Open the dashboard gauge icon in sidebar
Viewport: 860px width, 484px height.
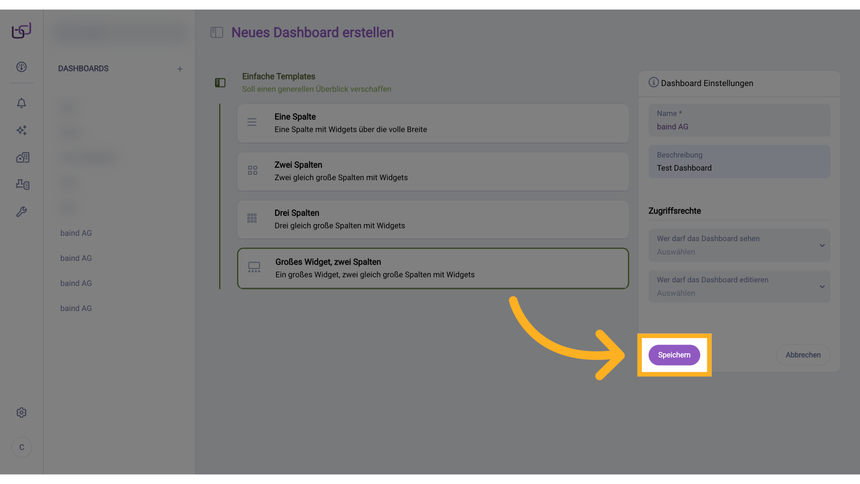tap(21, 67)
